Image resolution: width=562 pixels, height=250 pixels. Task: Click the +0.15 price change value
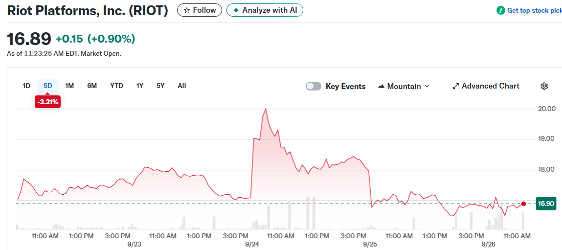point(69,39)
